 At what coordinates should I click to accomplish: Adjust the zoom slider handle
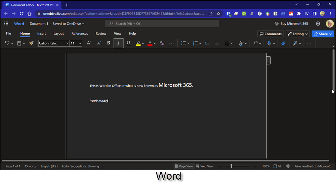232,166
